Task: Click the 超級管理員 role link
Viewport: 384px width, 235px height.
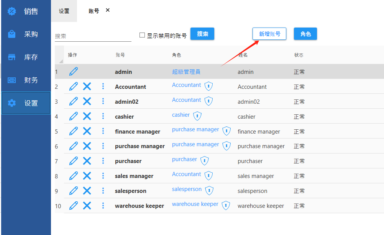Action: pyautogui.click(x=186, y=72)
